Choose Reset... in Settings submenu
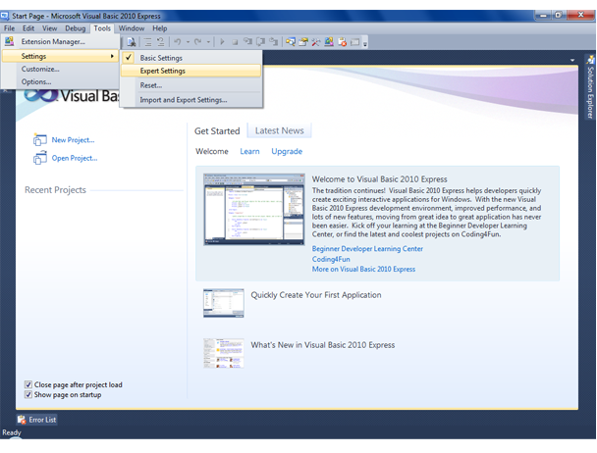 click(x=190, y=85)
